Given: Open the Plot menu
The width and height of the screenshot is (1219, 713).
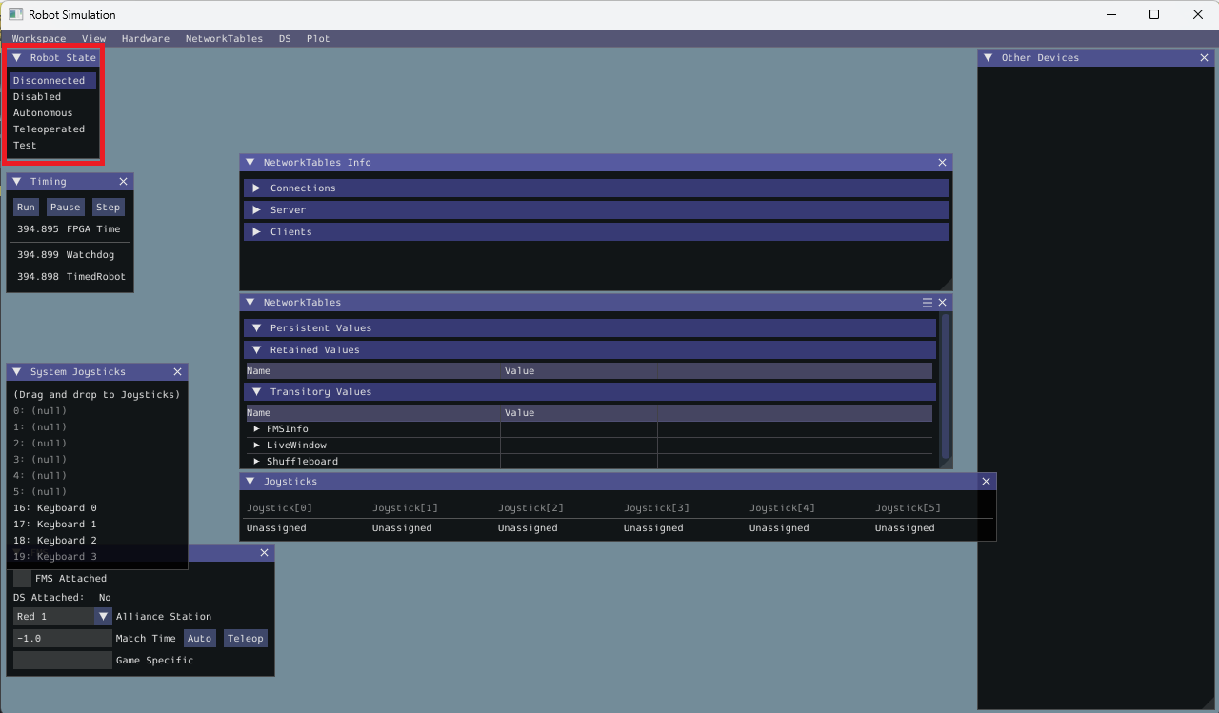Looking at the screenshot, I should coord(318,39).
